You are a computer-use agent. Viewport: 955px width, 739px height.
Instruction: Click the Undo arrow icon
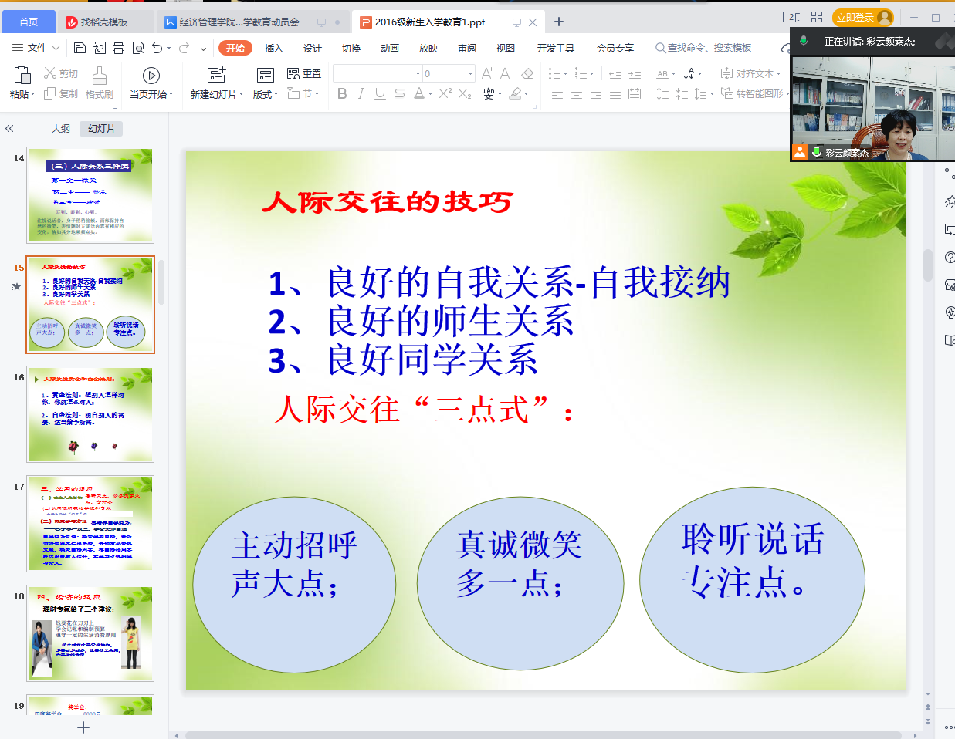click(157, 48)
